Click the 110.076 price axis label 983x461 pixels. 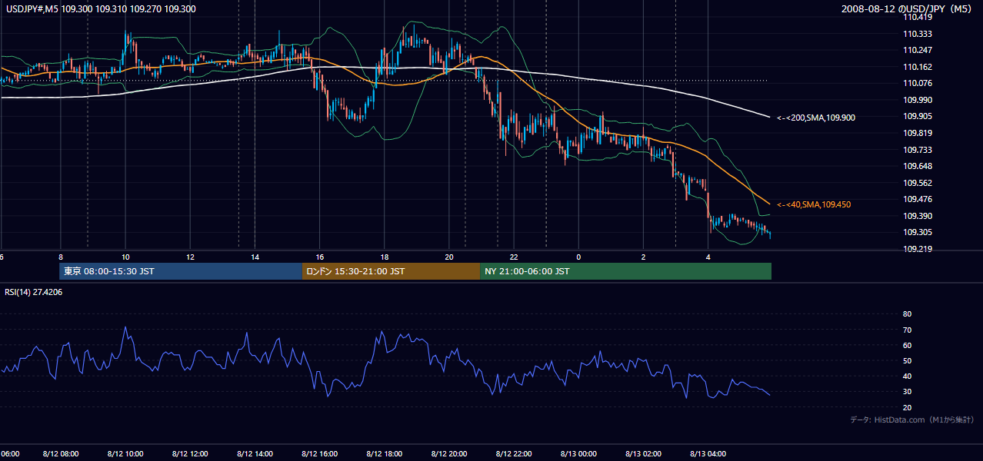(918, 83)
